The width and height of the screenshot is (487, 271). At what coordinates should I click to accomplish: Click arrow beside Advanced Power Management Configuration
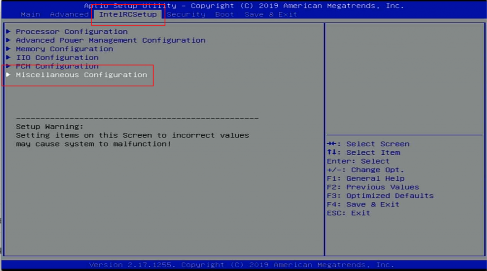click(x=9, y=40)
